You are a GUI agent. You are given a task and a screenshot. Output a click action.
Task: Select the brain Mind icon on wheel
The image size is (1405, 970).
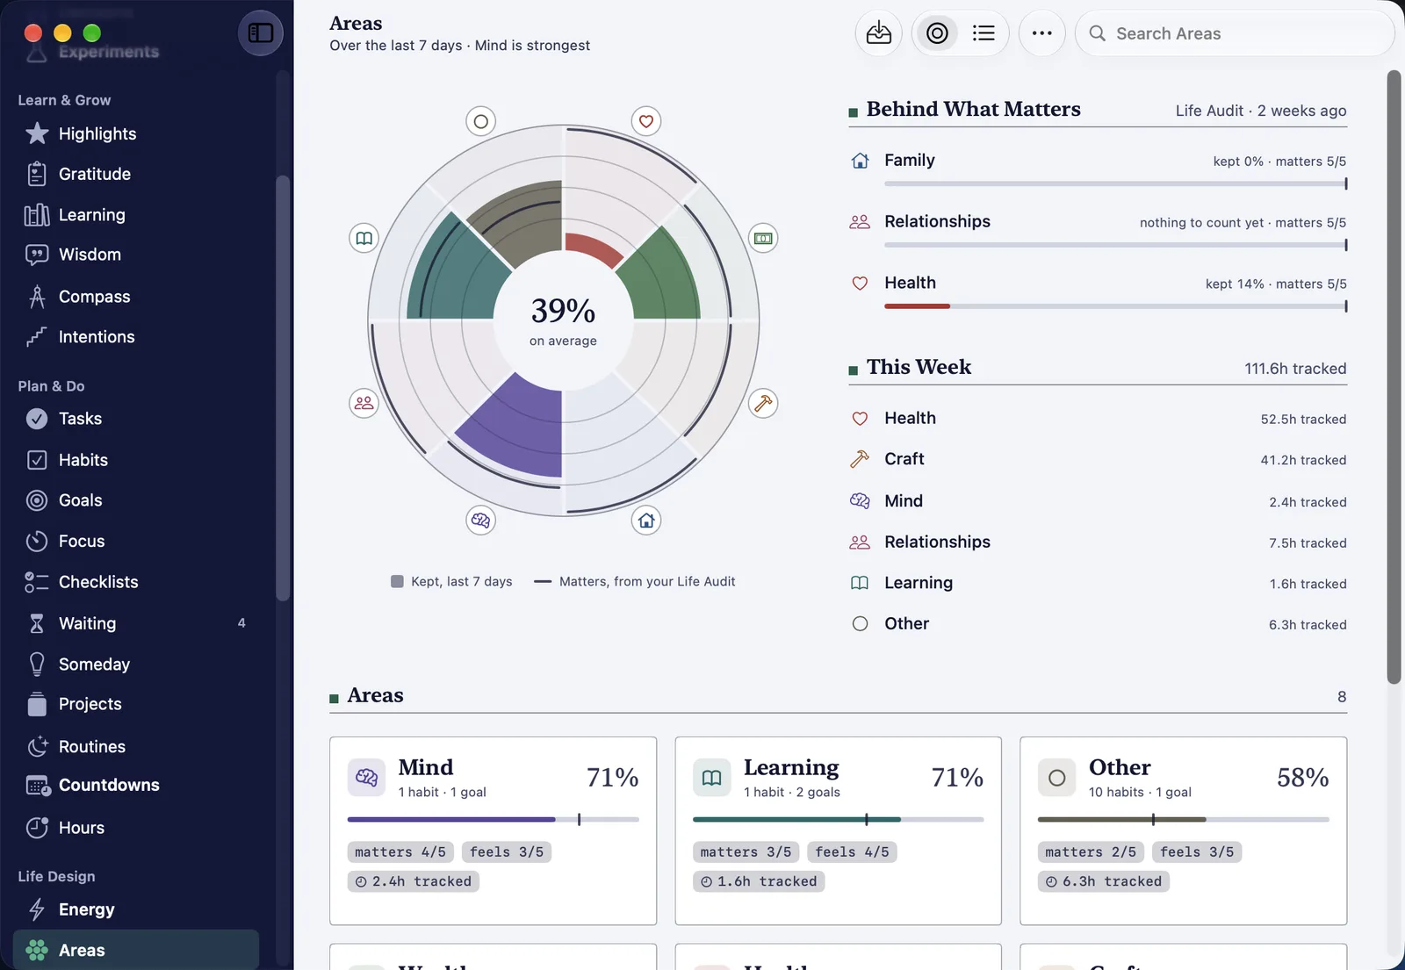pos(480,521)
